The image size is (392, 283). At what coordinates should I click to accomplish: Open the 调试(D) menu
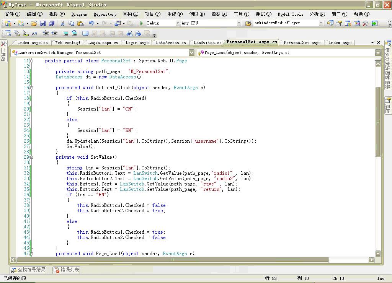coord(197,14)
